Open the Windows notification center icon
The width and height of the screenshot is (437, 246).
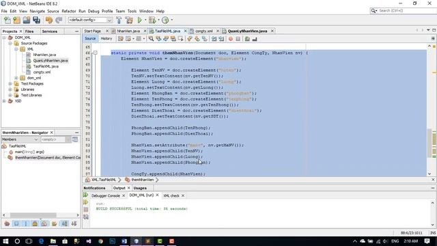coord(427,241)
